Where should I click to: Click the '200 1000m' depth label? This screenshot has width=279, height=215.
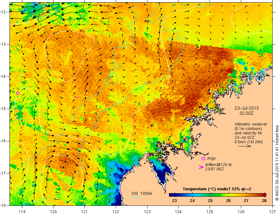click(x=142, y=193)
